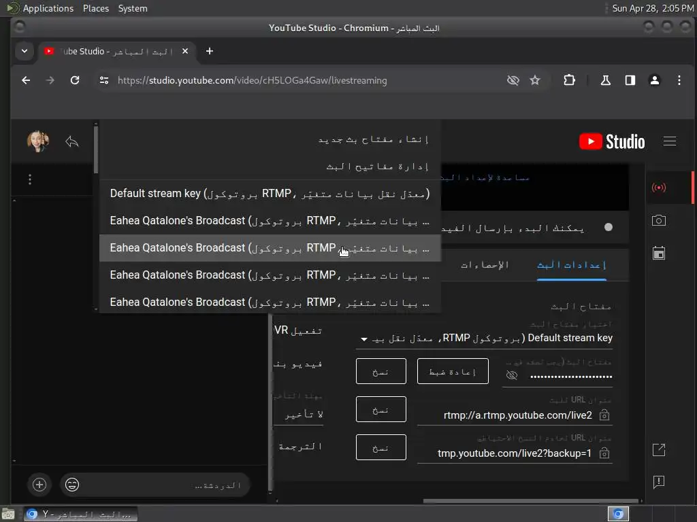Click the chat plus button
697x522 pixels.
tap(39, 484)
